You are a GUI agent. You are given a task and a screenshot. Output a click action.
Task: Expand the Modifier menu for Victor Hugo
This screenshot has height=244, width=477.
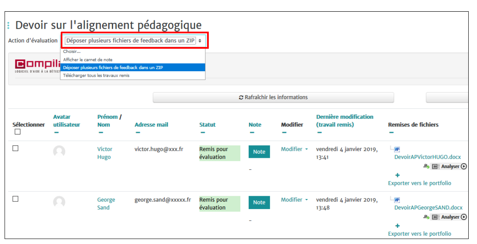(294, 149)
